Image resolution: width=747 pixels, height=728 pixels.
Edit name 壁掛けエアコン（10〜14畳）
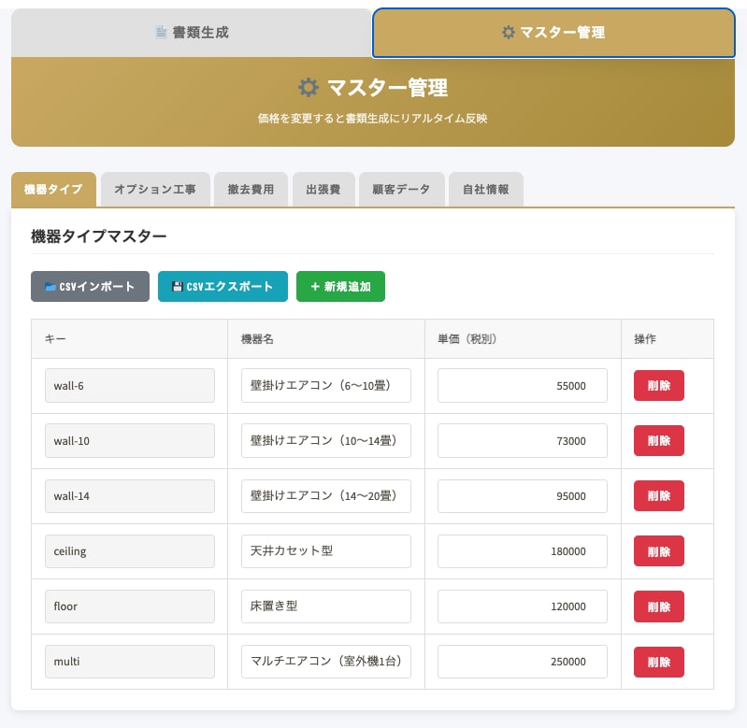click(326, 441)
